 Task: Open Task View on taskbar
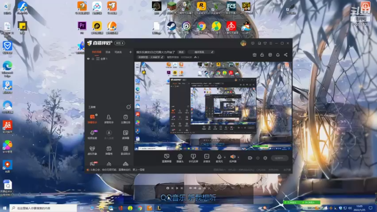click(82, 208)
